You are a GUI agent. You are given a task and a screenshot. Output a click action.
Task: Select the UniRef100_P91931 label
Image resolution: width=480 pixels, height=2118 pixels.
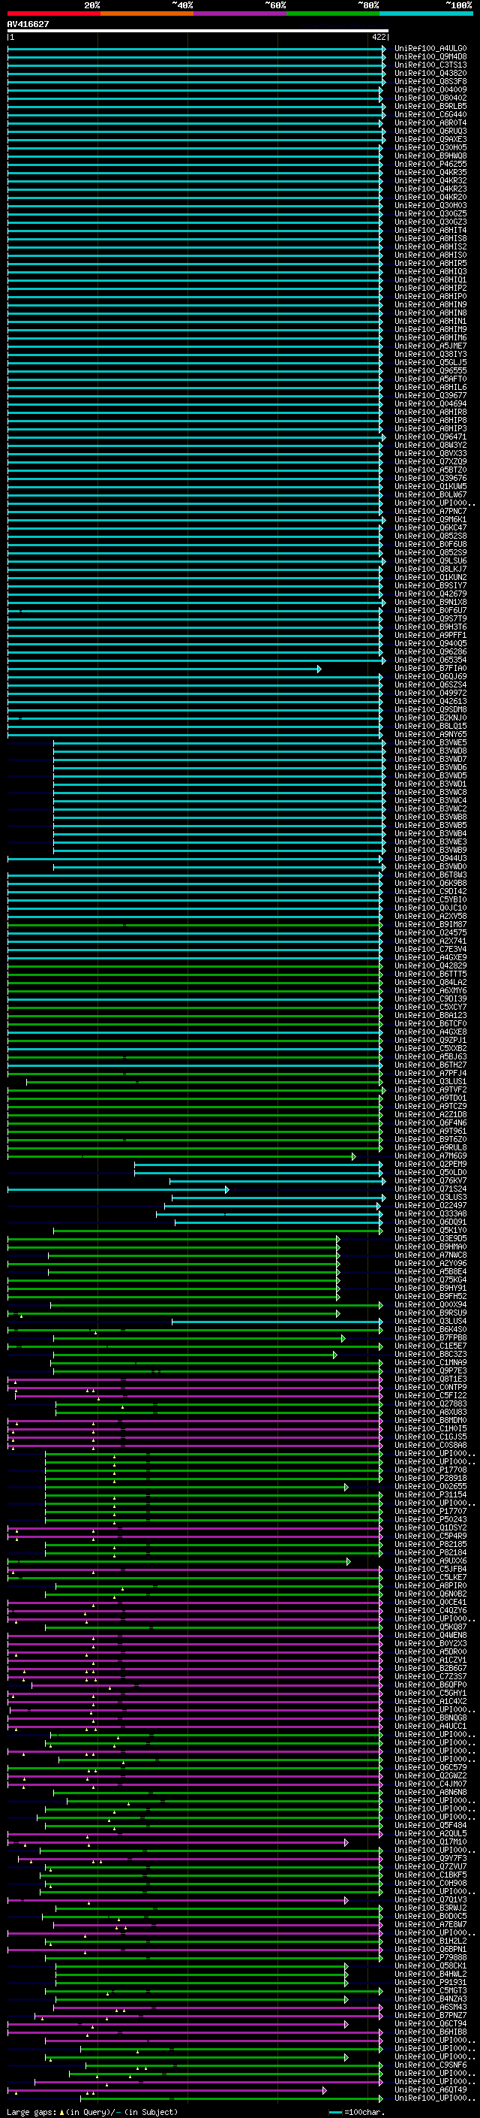[430, 1982]
